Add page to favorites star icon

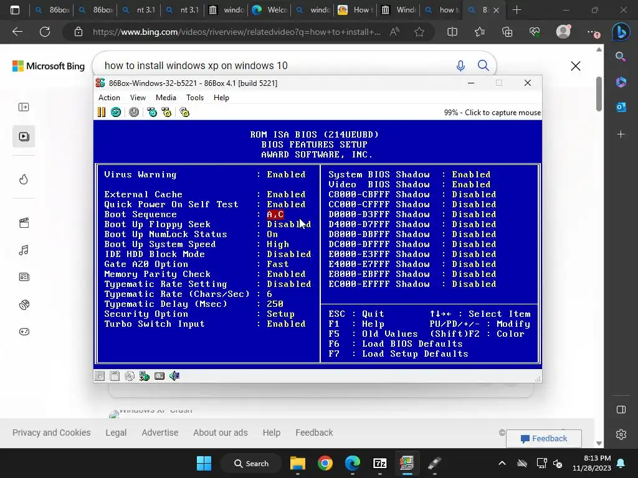(x=419, y=32)
